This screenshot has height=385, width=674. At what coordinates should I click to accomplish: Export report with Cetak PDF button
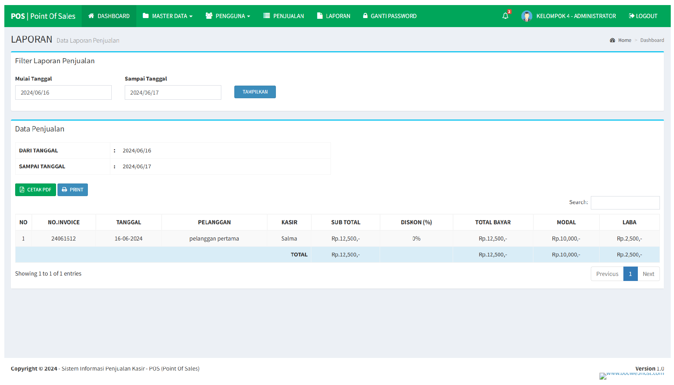[x=35, y=190]
